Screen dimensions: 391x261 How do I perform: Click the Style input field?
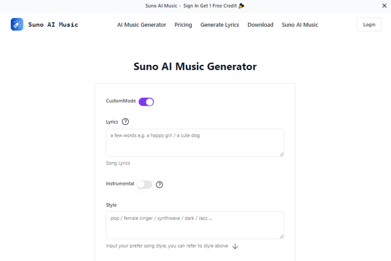pos(195,224)
